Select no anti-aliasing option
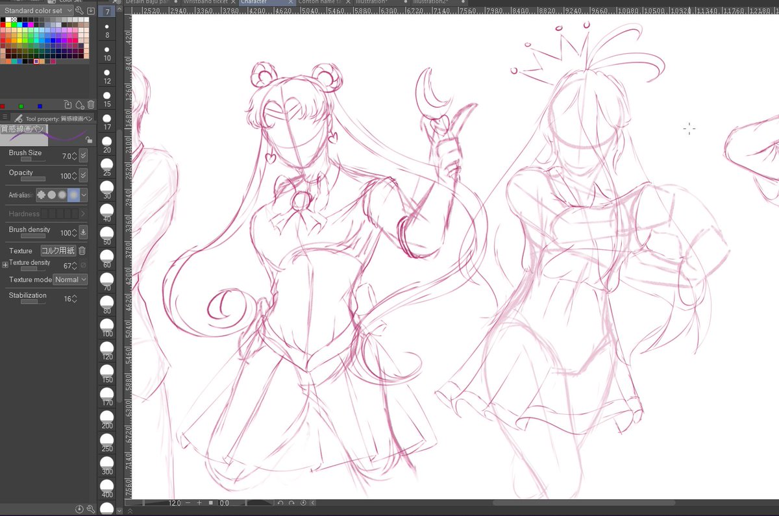 click(42, 195)
